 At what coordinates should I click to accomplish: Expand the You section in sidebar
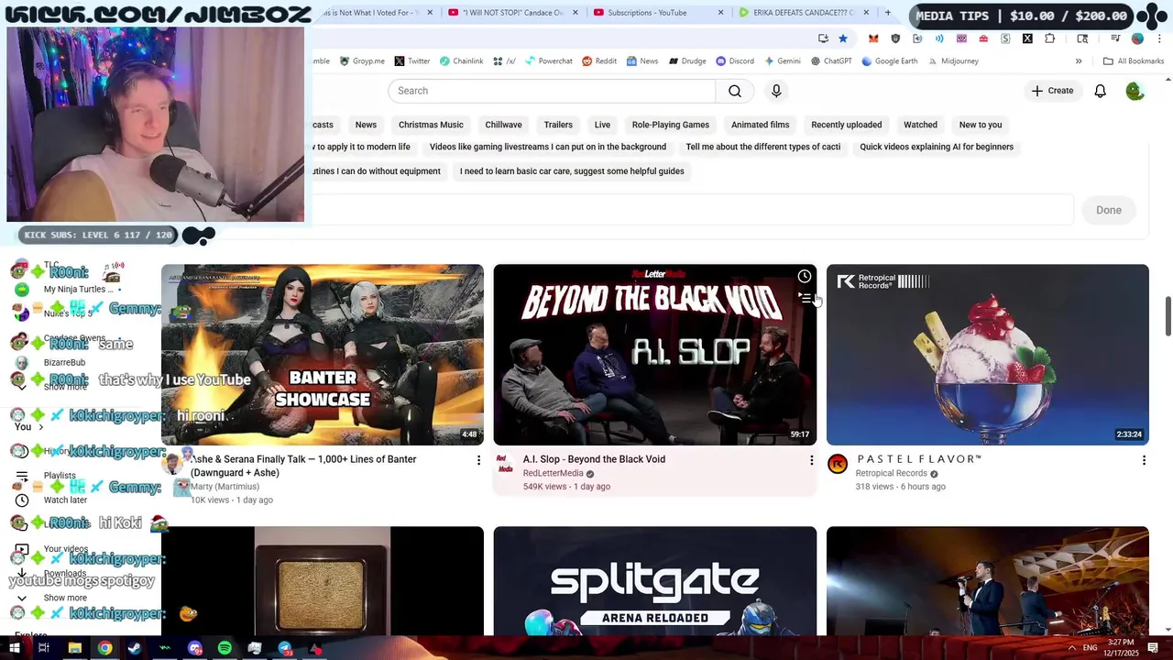point(29,427)
